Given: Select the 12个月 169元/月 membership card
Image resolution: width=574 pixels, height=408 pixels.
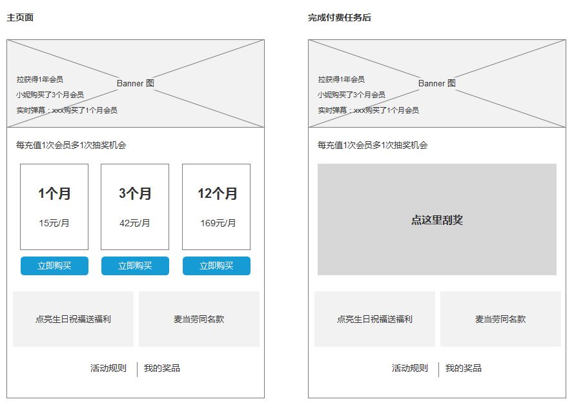Looking at the screenshot, I should (216, 207).
